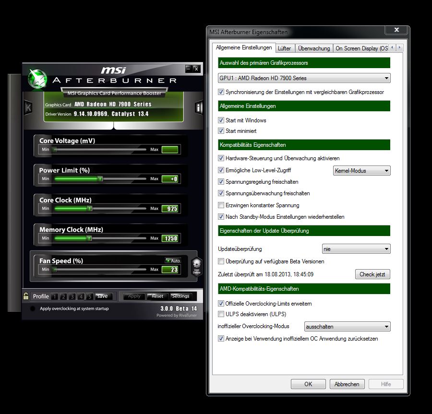Click the Reset button in Afterburner

click(x=157, y=296)
